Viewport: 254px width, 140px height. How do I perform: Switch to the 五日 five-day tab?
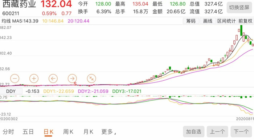pos(28,132)
